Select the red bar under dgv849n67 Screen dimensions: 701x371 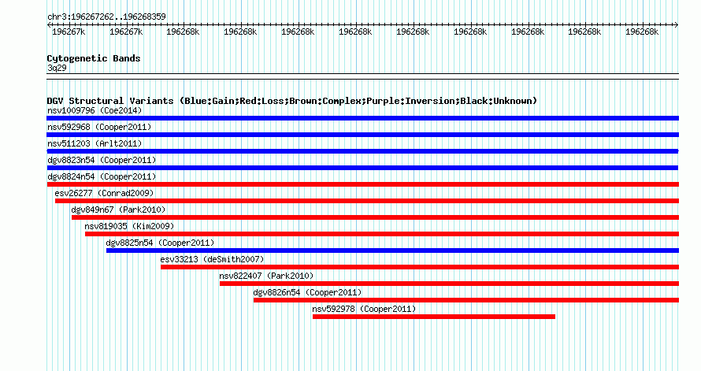(x=375, y=217)
